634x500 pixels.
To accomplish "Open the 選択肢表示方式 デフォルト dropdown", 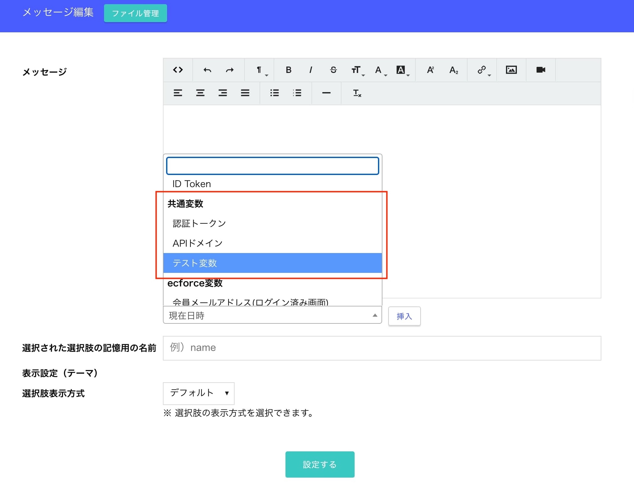I will 198,393.
